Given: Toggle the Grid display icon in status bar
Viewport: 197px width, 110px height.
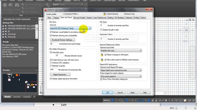Looking at the screenshot, I should click(x=113, y=100).
